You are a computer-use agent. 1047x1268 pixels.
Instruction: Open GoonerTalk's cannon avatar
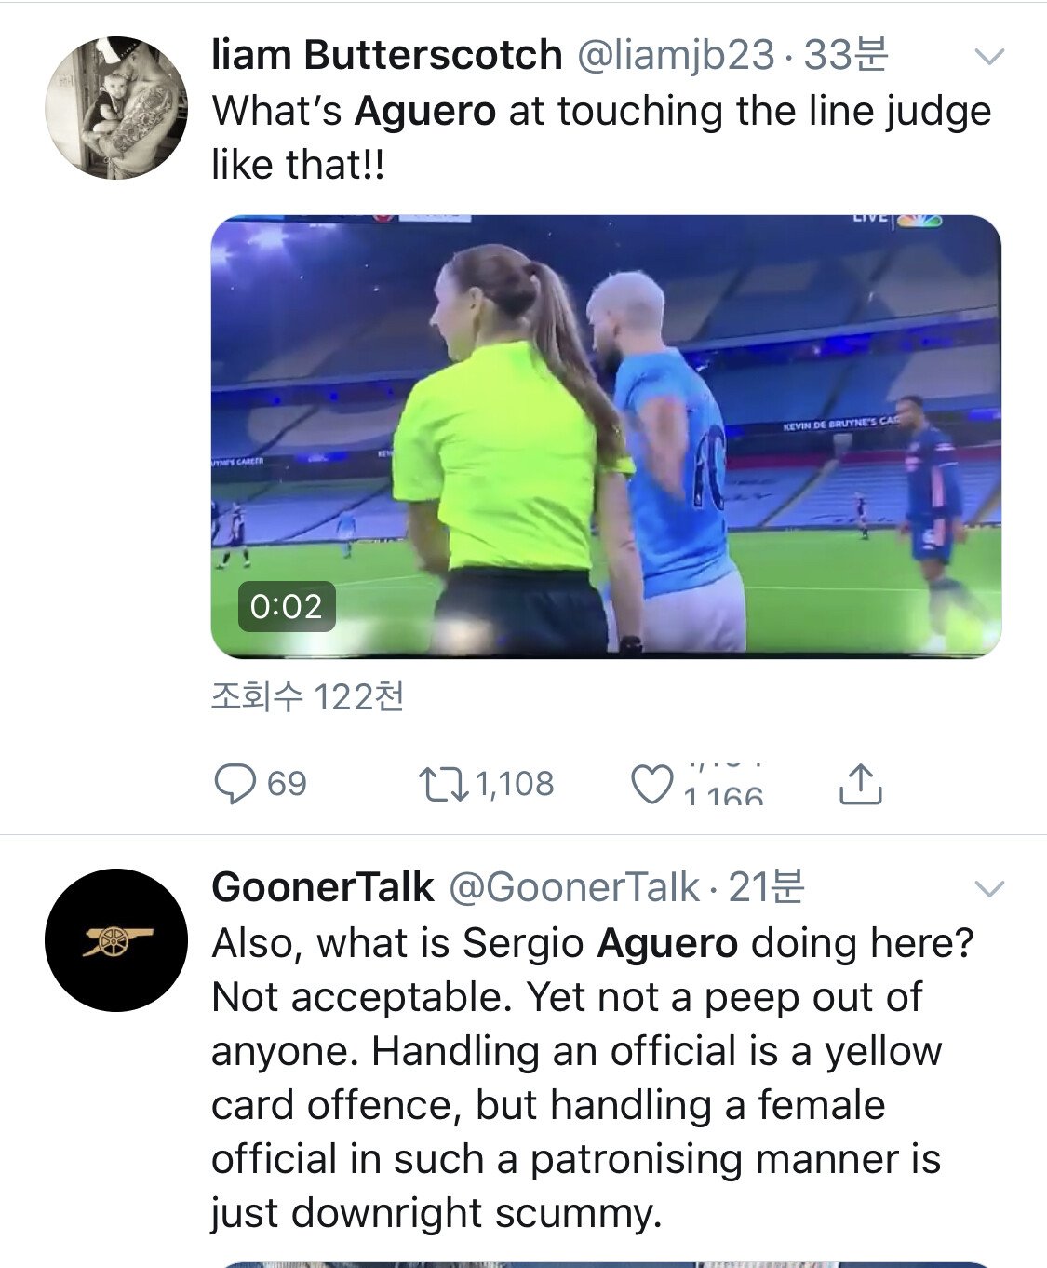point(116,939)
